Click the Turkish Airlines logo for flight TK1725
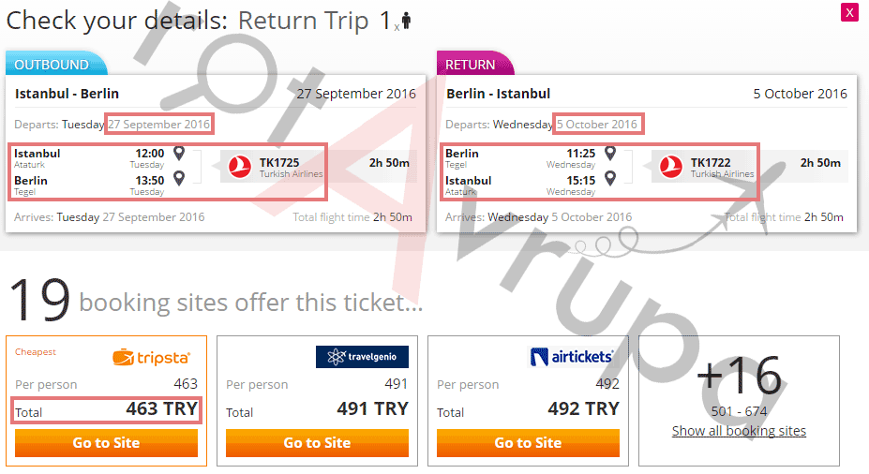 pos(241,167)
